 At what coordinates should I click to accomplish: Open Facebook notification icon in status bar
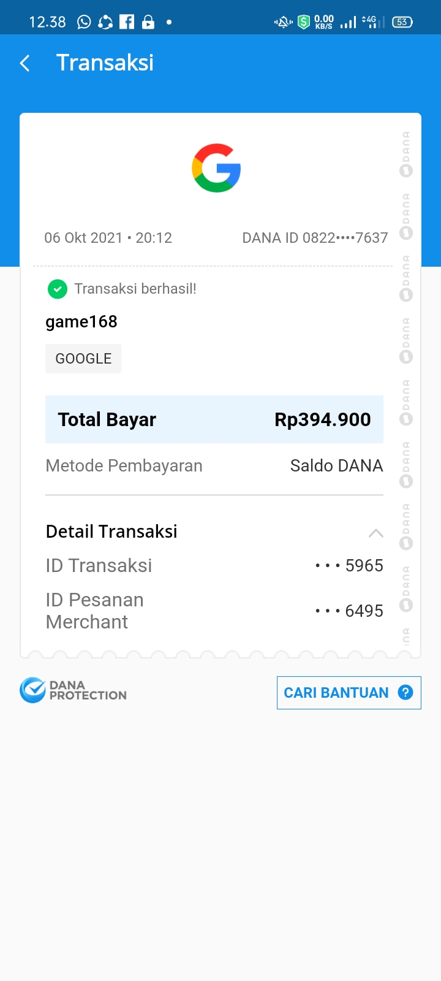point(127,22)
